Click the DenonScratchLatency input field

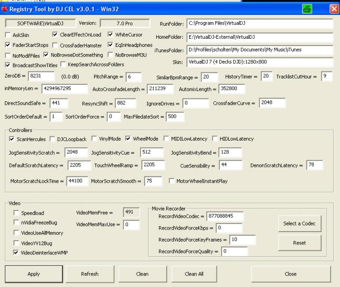(314, 165)
